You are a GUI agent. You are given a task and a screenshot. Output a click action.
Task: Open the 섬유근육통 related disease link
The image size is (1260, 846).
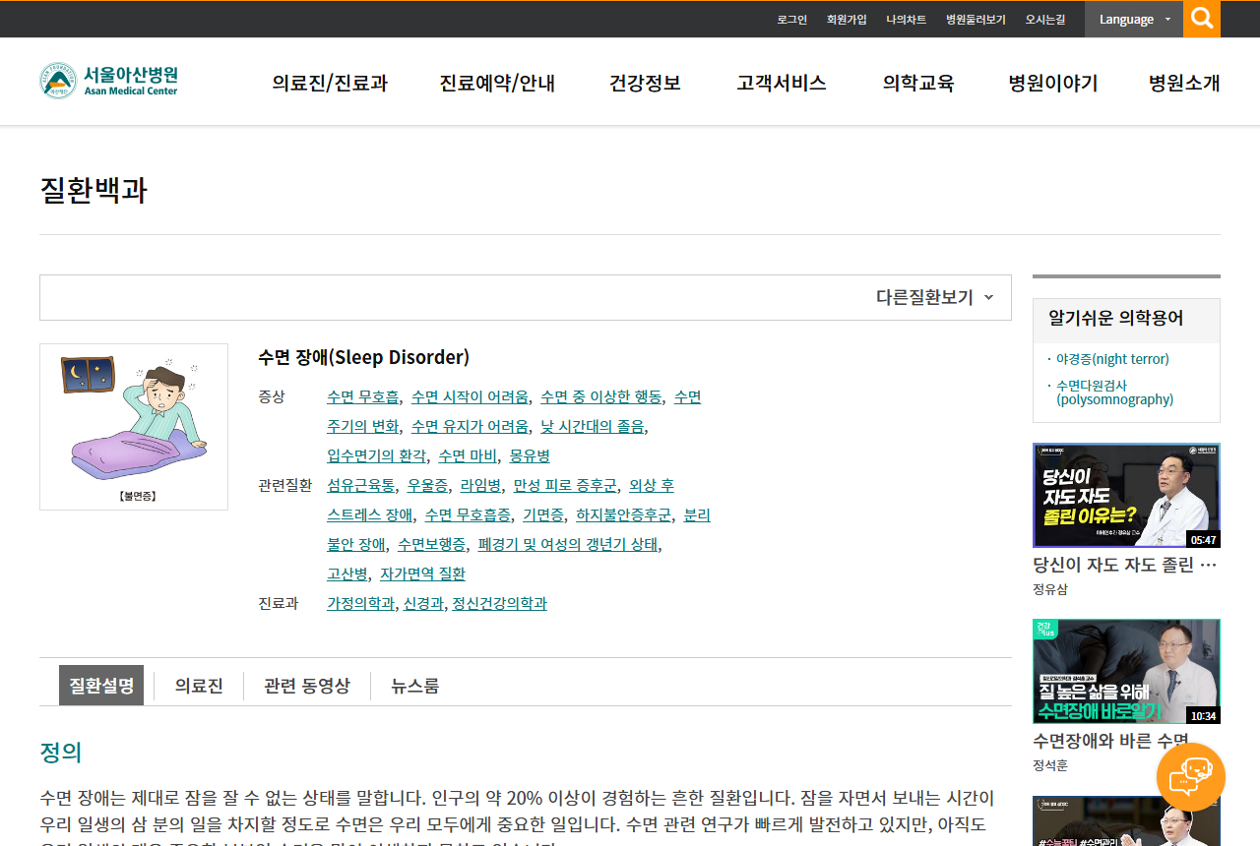click(x=360, y=486)
